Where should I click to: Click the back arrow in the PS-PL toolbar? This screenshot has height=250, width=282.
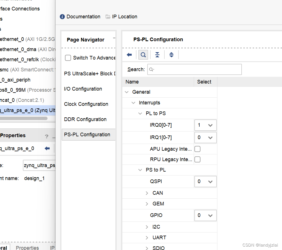pyautogui.click(x=129, y=55)
